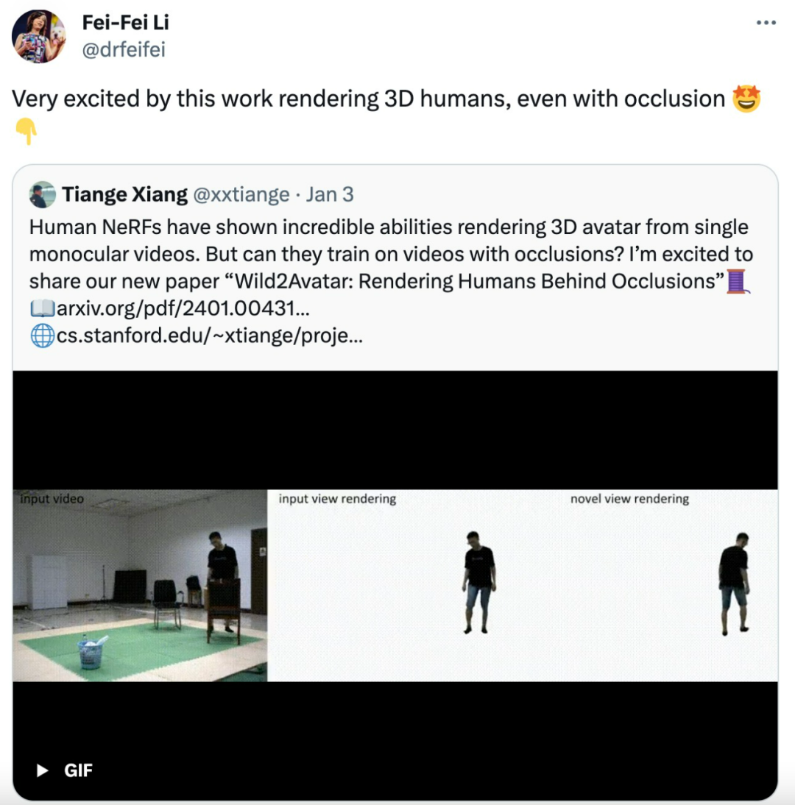The width and height of the screenshot is (795, 805).
Task: Click Tiange Xiang's display name
Action: (x=124, y=194)
